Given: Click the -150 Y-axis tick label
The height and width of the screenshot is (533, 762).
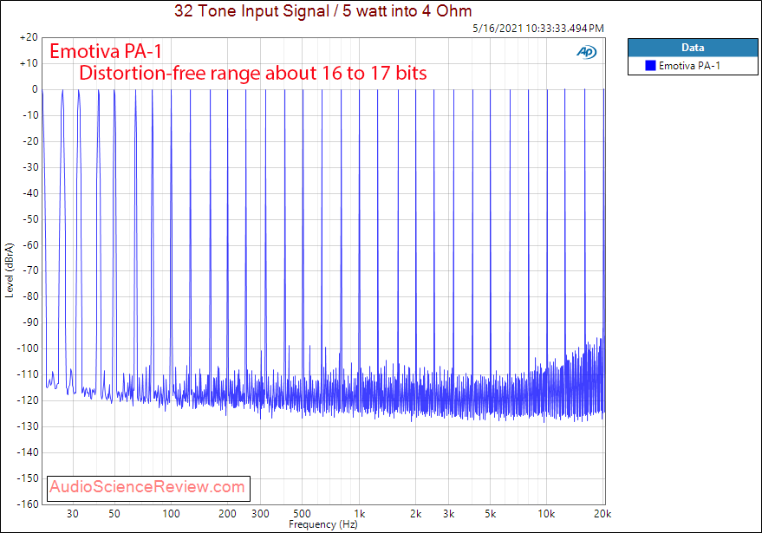Looking at the screenshot, I should (x=28, y=478).
